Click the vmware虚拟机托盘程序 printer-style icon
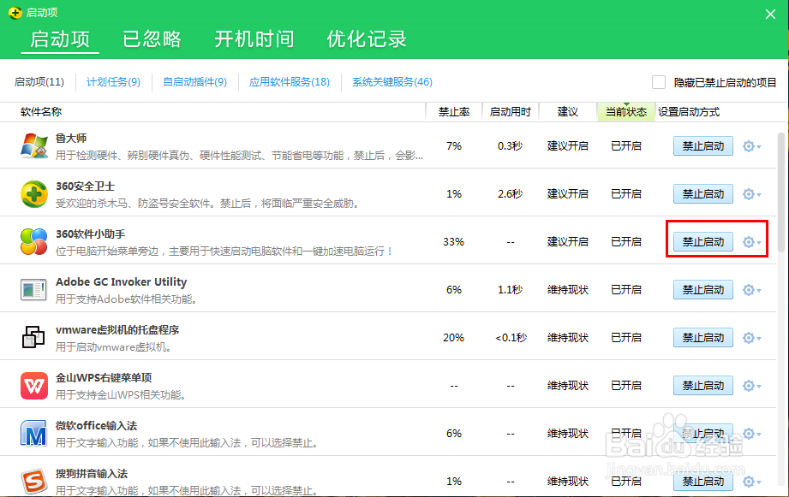The image size is (789, 497). pyautogui.click(x=33, y=337)
